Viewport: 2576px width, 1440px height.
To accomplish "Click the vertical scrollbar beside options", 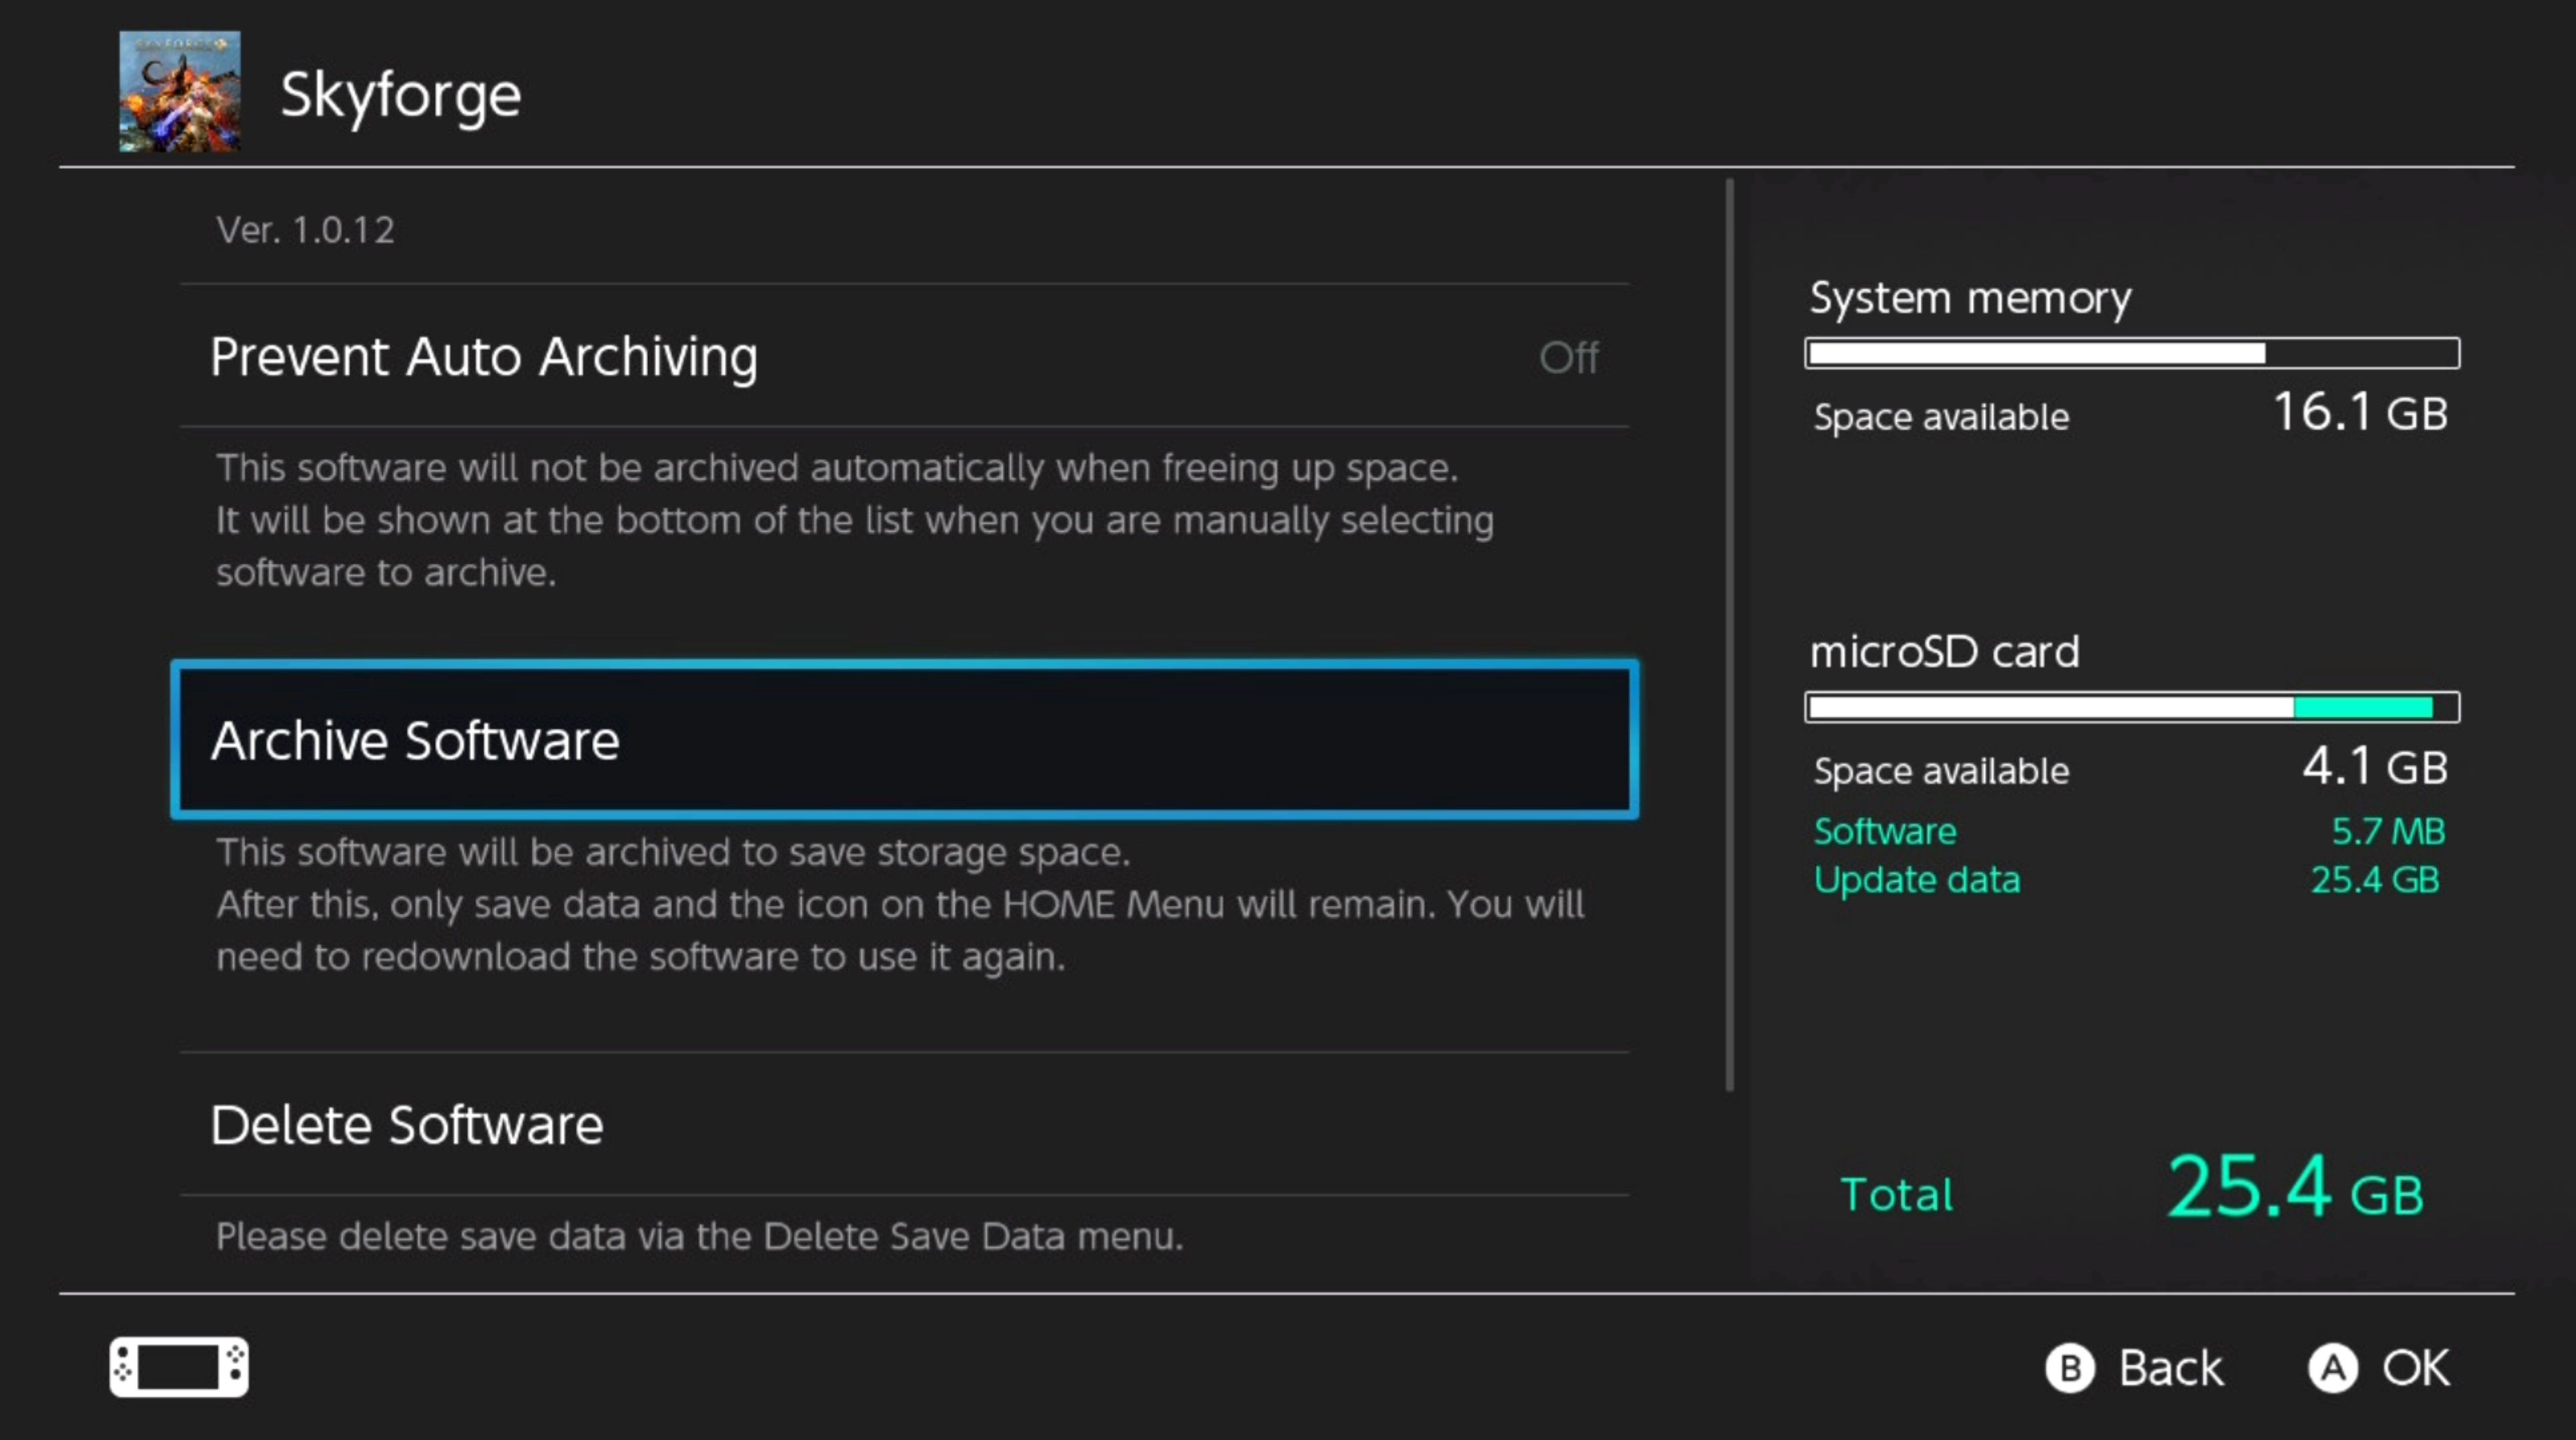I will point(1729,634).
